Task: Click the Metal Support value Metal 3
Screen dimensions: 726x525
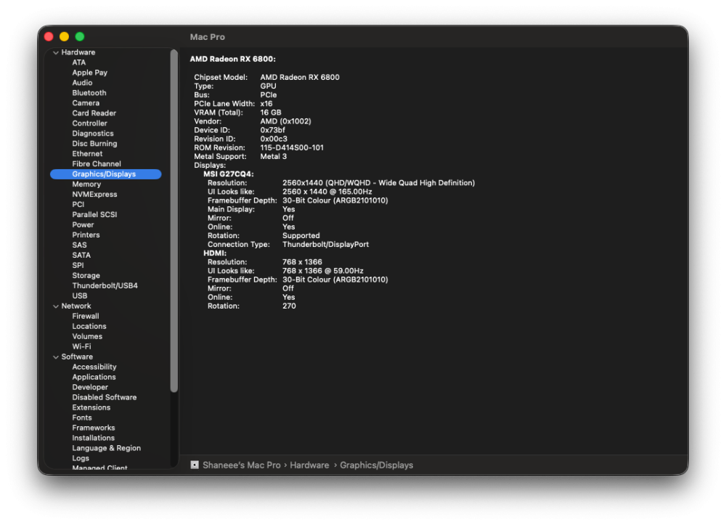Action: [273, 157]
